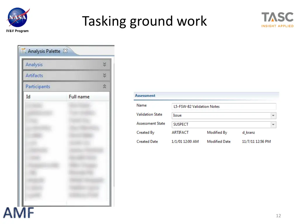Click the Assessment section header
Image resolution: width=299 pixels, height=224 pixels.
[145, 96]
